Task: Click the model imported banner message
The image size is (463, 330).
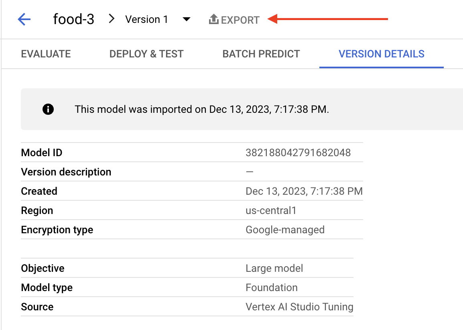Action: (202, 109)
